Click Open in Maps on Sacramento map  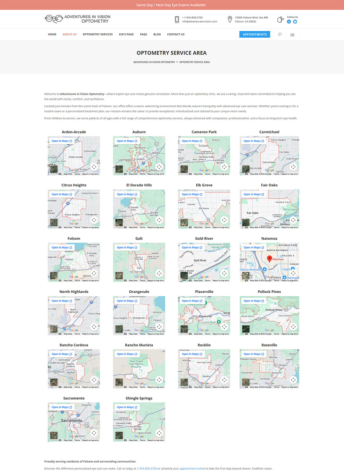pyautogui.click(x=62, y=407)
